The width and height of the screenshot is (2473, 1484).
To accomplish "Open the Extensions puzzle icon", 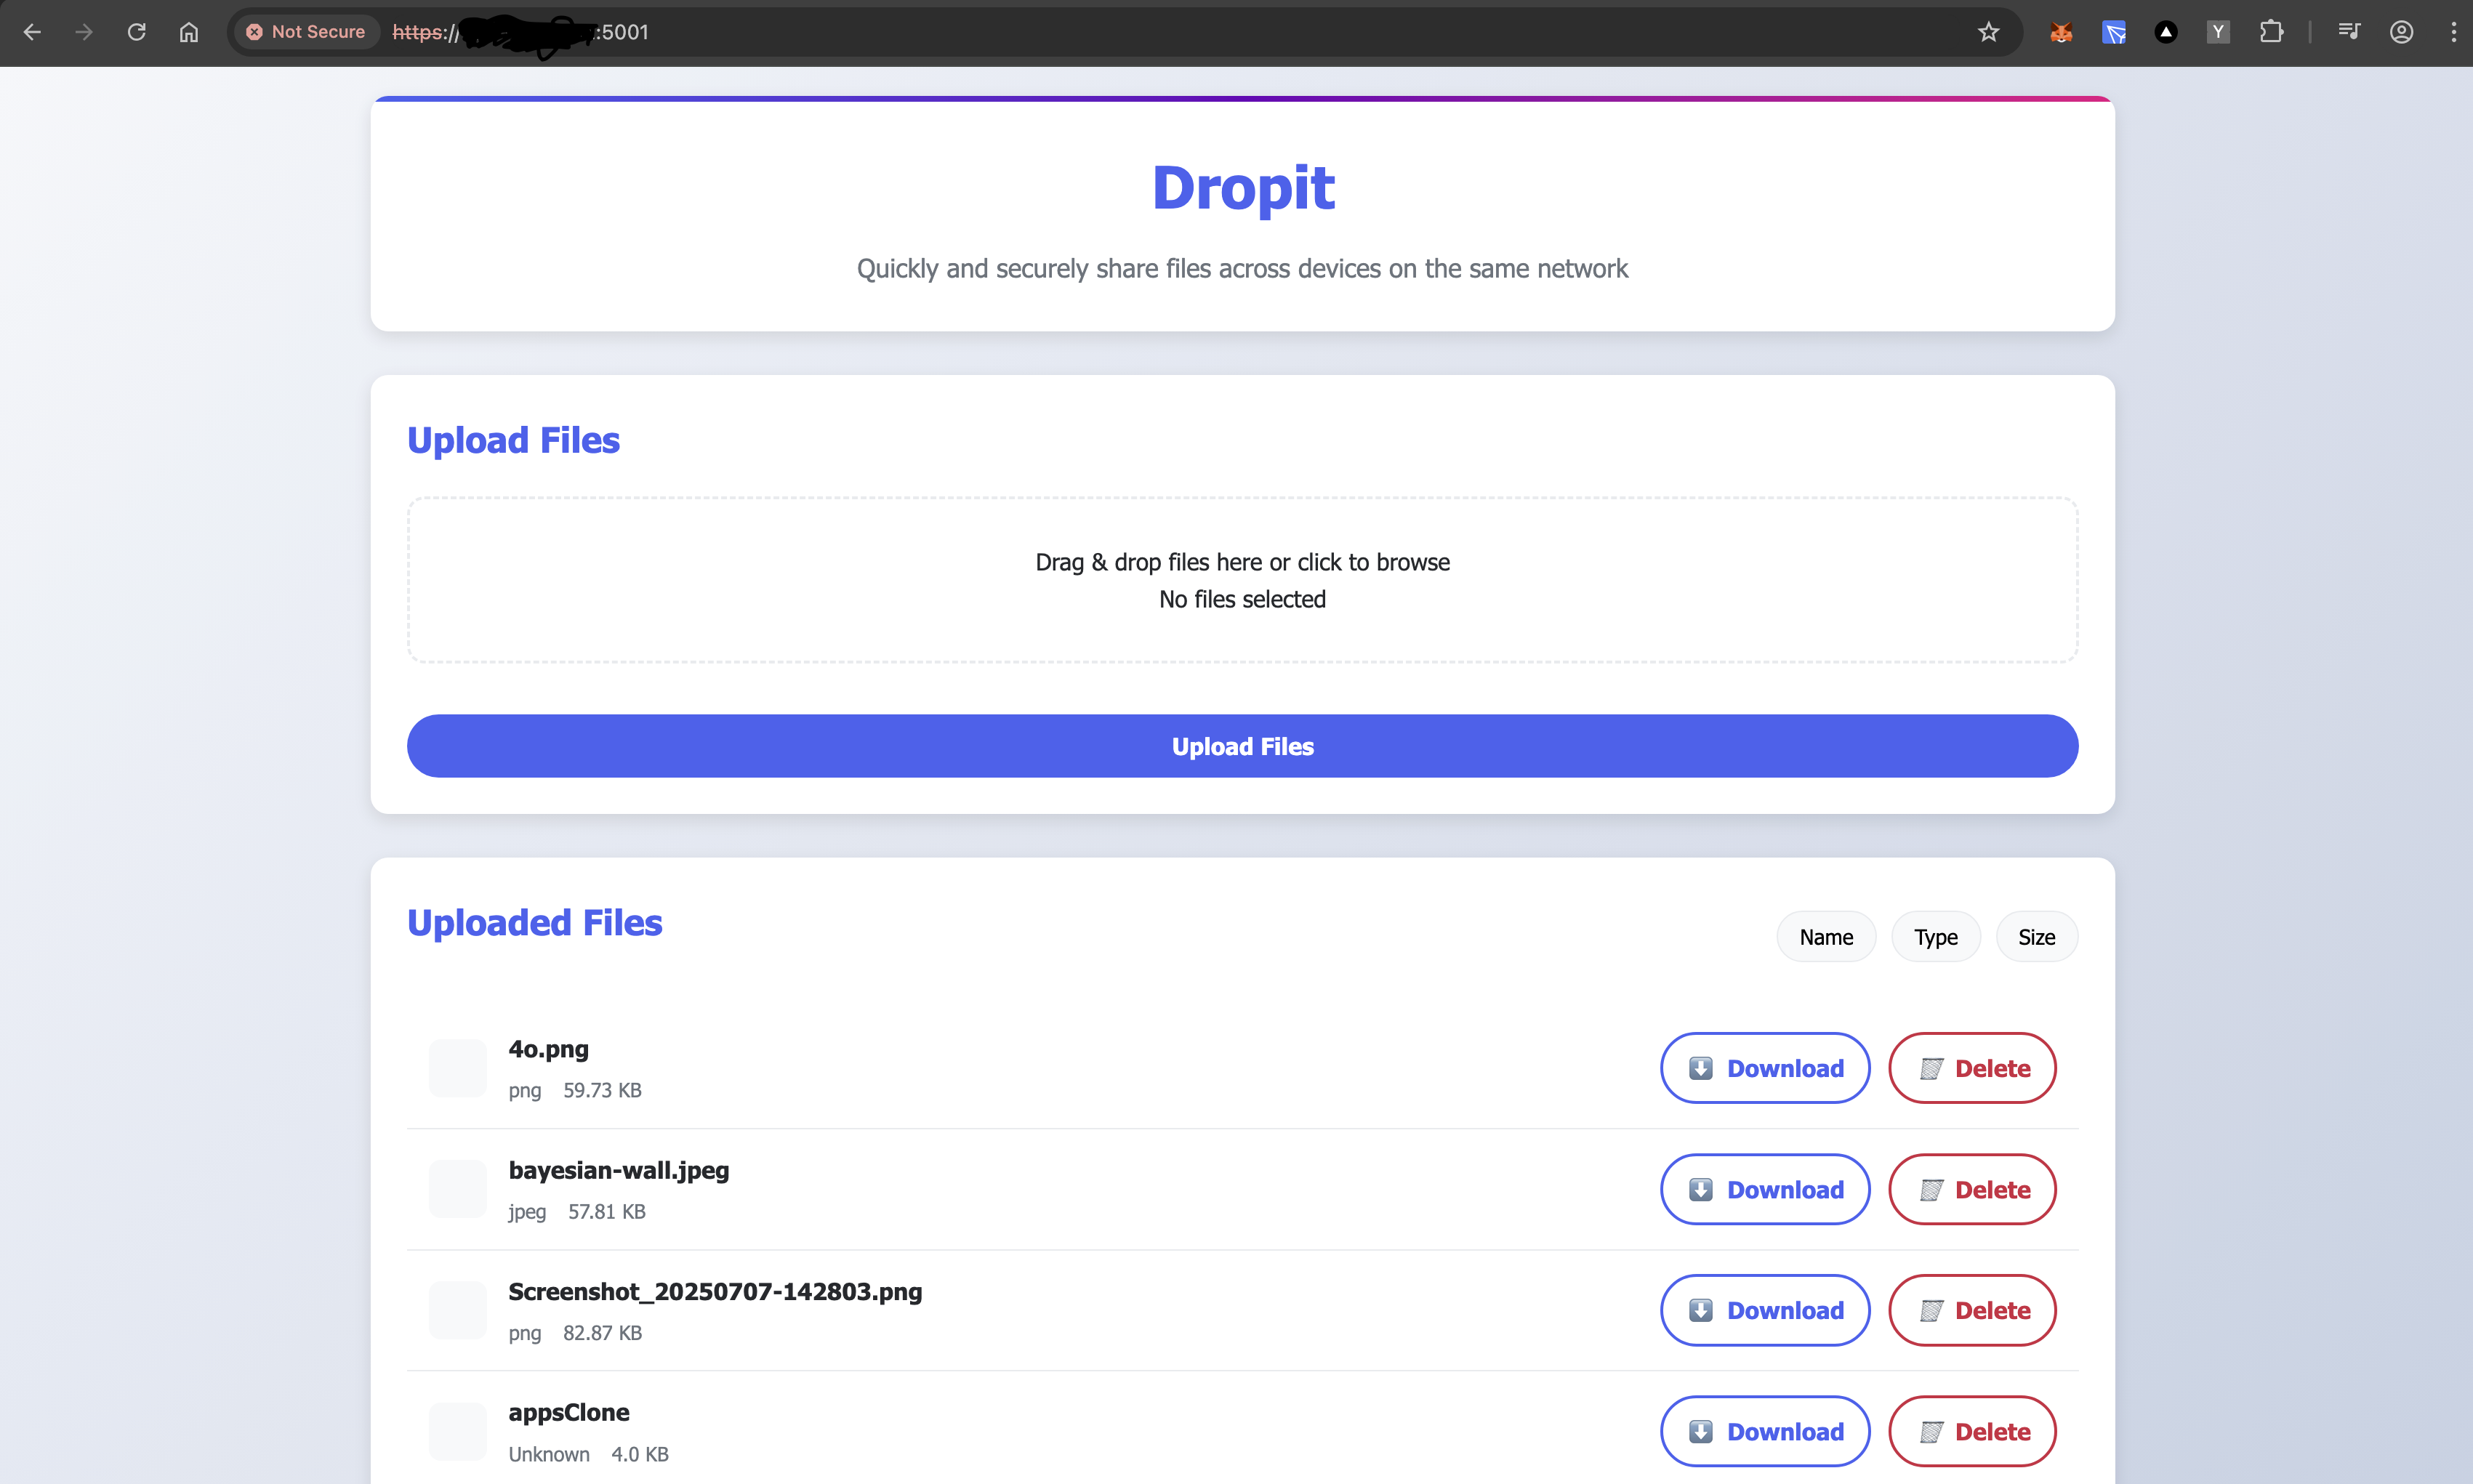I will (2271, 32).
